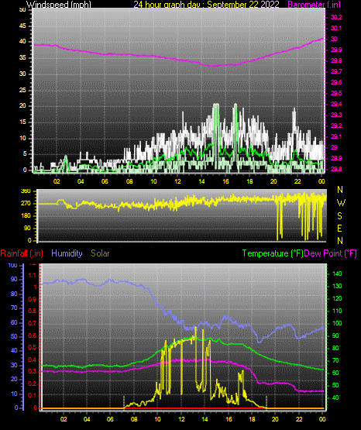Select the 'Dew Point (°F)' legend label

click(x=331, y=253)
